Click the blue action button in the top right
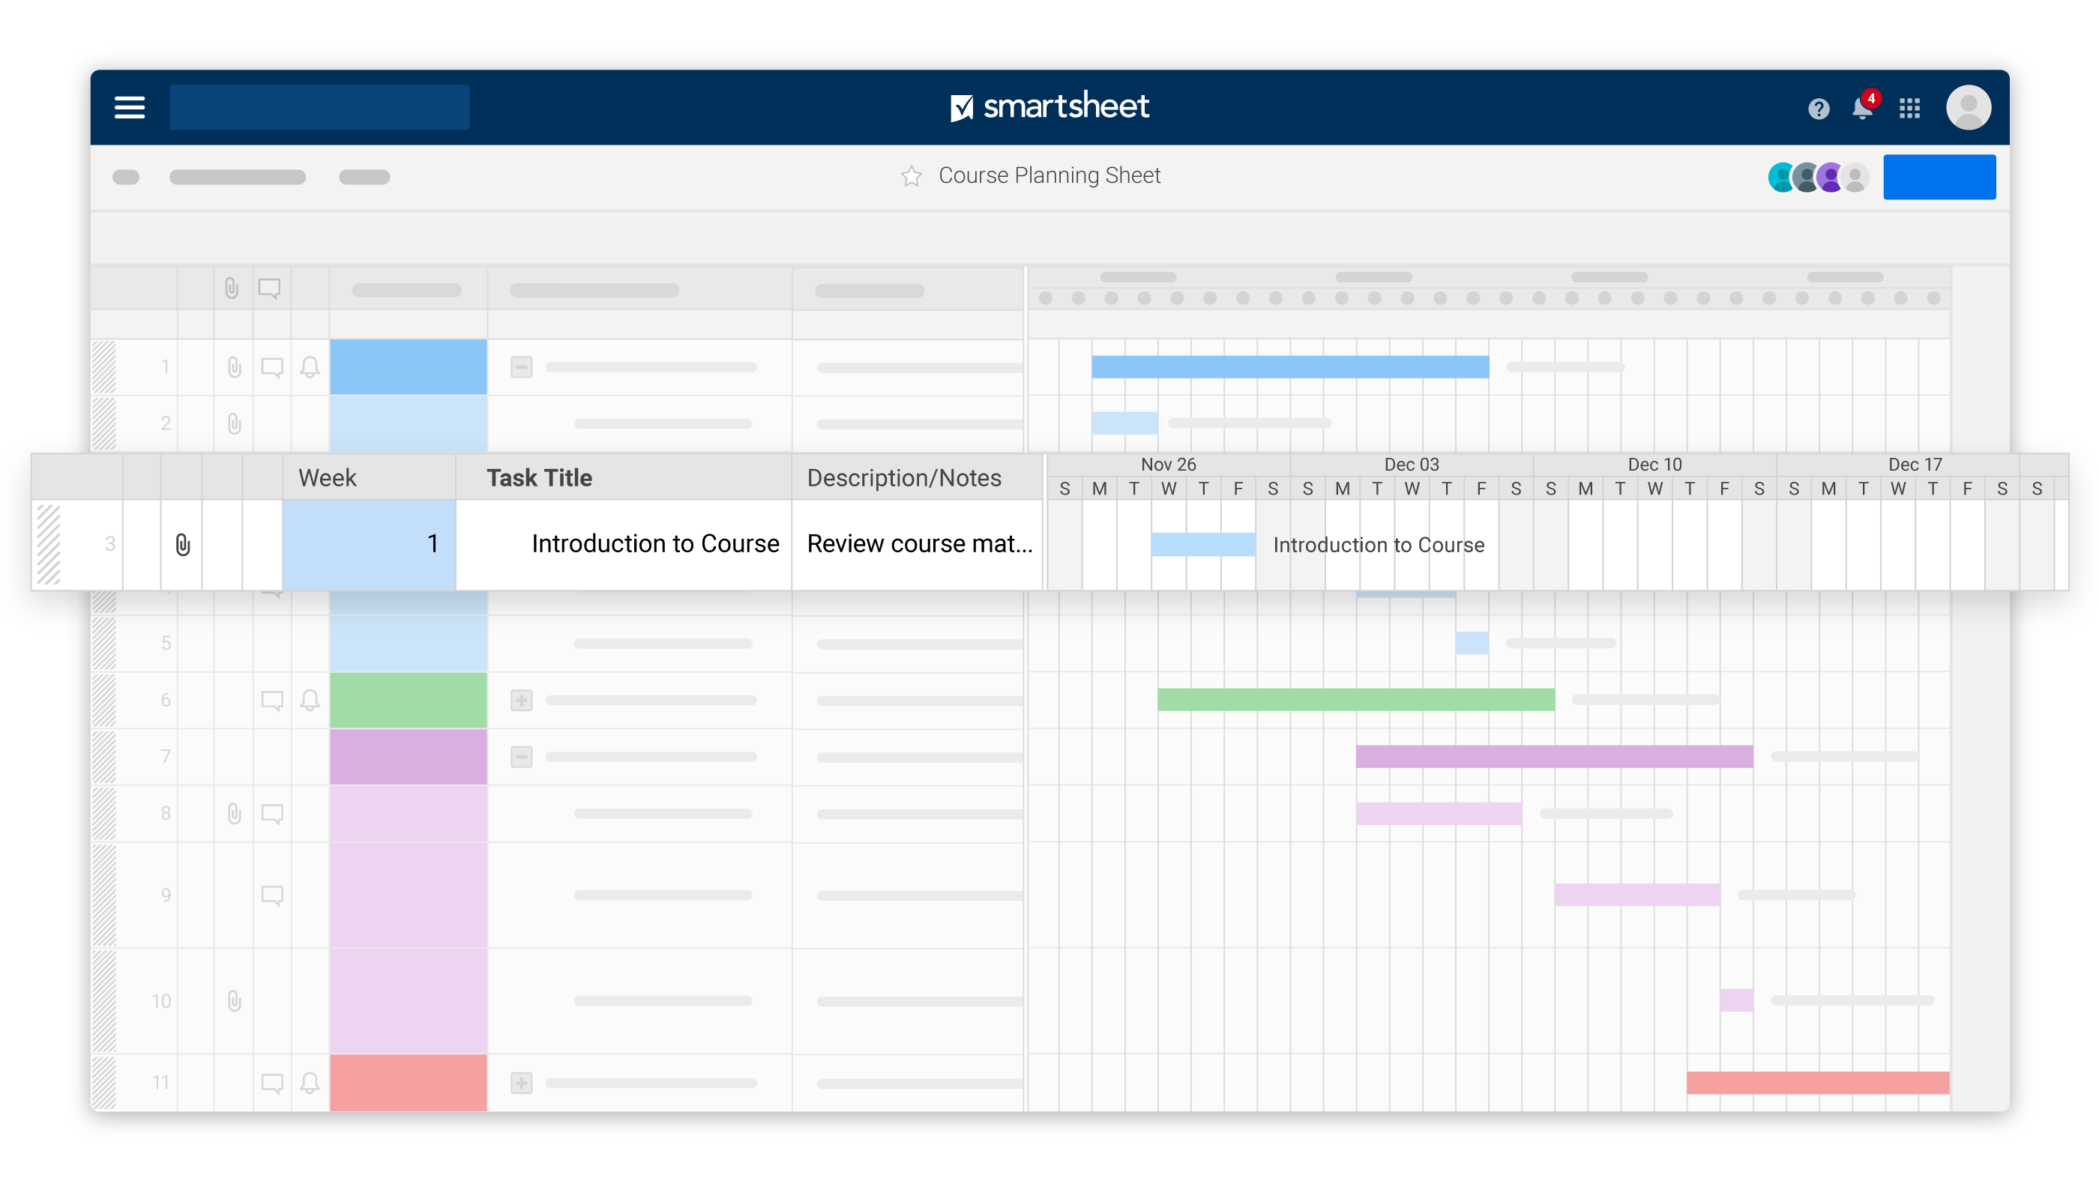Screen dimensions: 2099x1181 (x=1939, y=176)
